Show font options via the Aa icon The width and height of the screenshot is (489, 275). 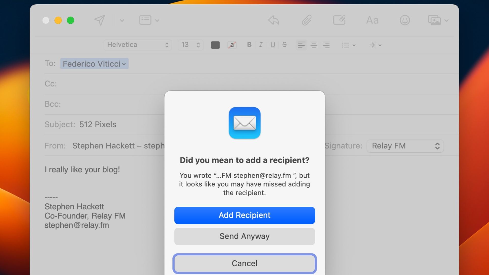click(x=372, y=20)
